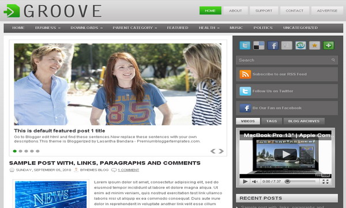
Task: Open the 1 Comment link
Action: [129, 170]
